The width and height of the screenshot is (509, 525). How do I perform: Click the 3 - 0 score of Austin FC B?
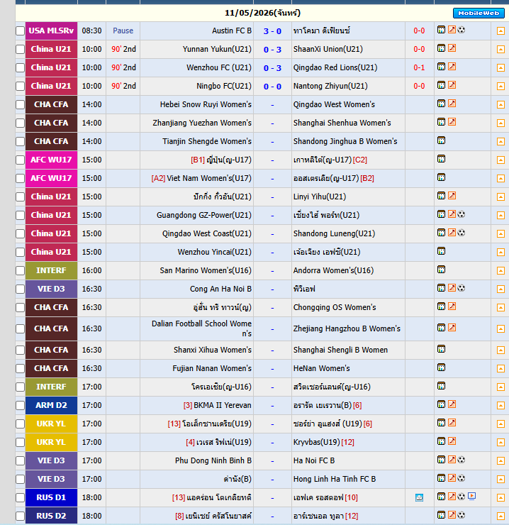(x=272, y=31)
